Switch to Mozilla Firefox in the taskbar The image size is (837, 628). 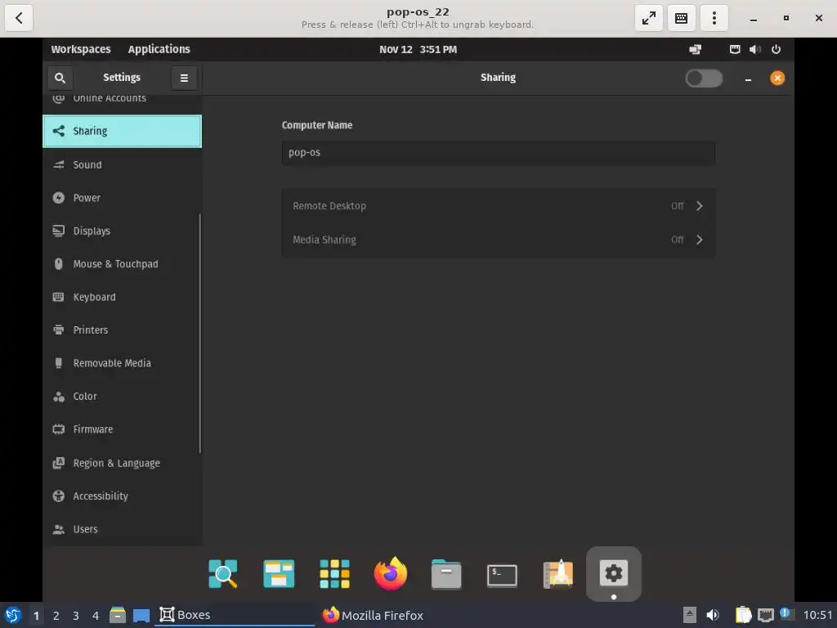[x=373, y=615]
